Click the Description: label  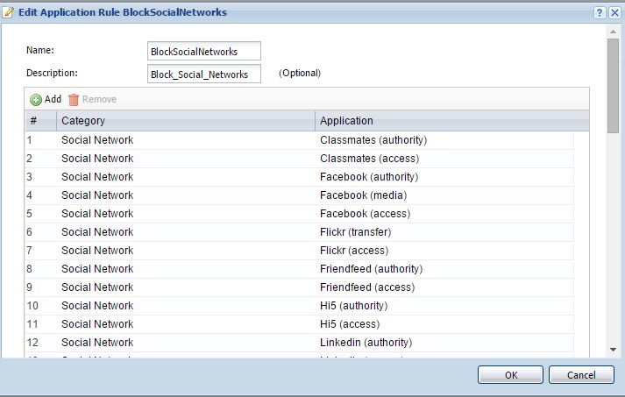[x=52, y=73]
